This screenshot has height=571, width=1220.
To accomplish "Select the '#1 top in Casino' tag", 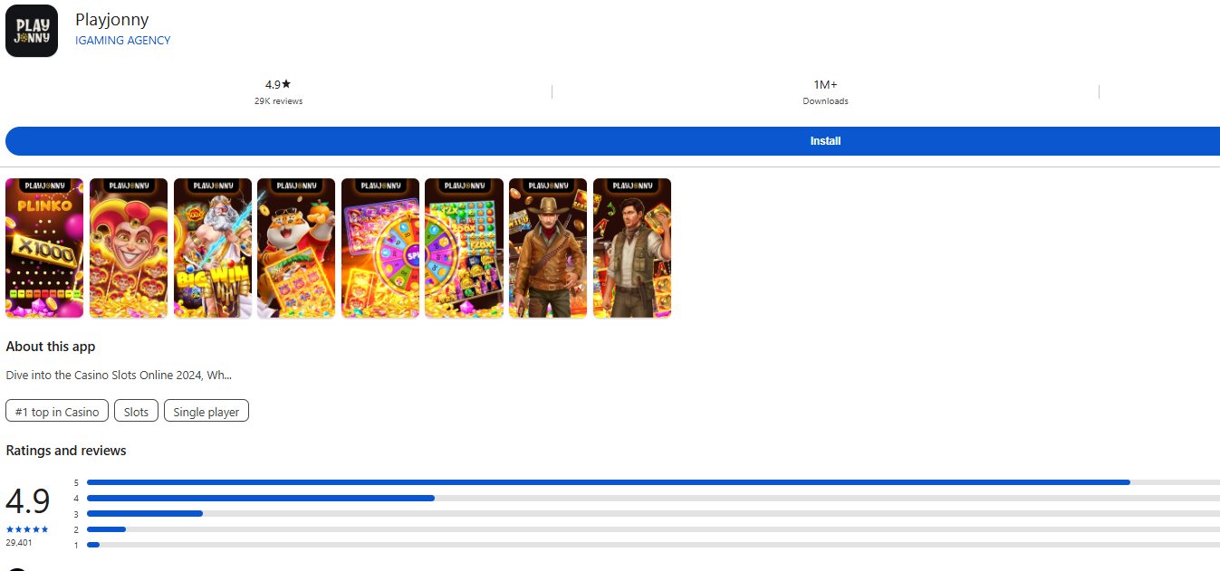I will [57, 412].
